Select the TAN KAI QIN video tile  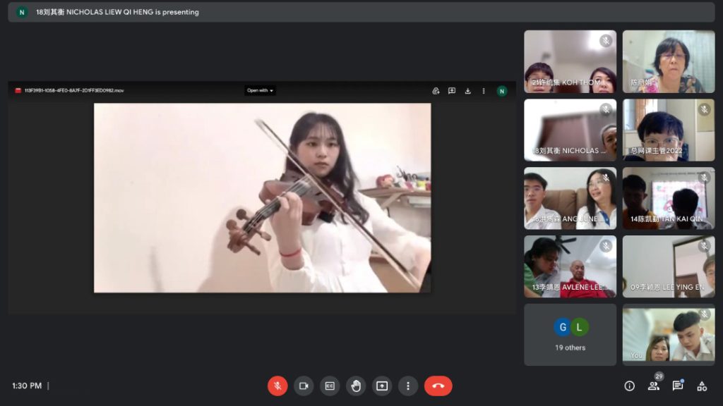(x=668, y=198)
